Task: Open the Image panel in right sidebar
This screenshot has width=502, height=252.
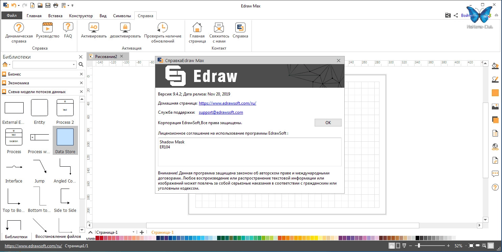Action: 495,106
